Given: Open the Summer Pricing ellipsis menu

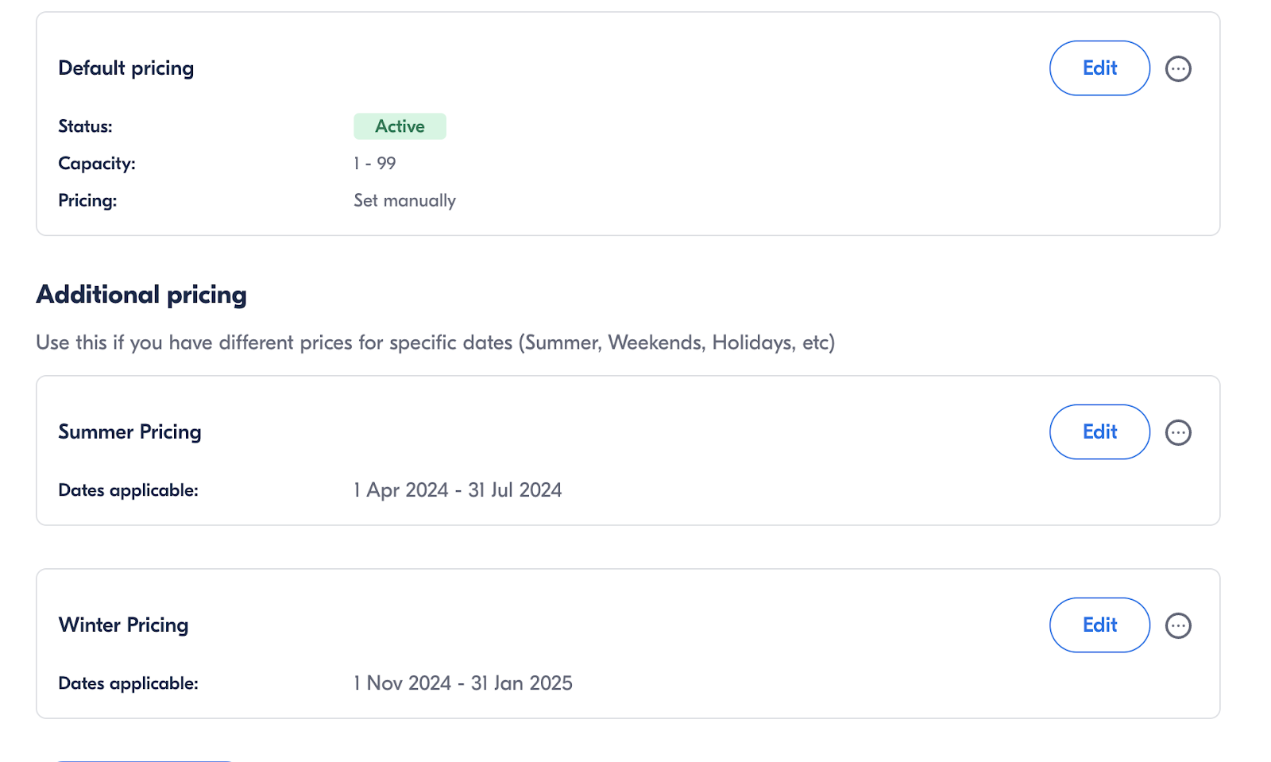Looking at the screenshot, I should (1178, 432).
